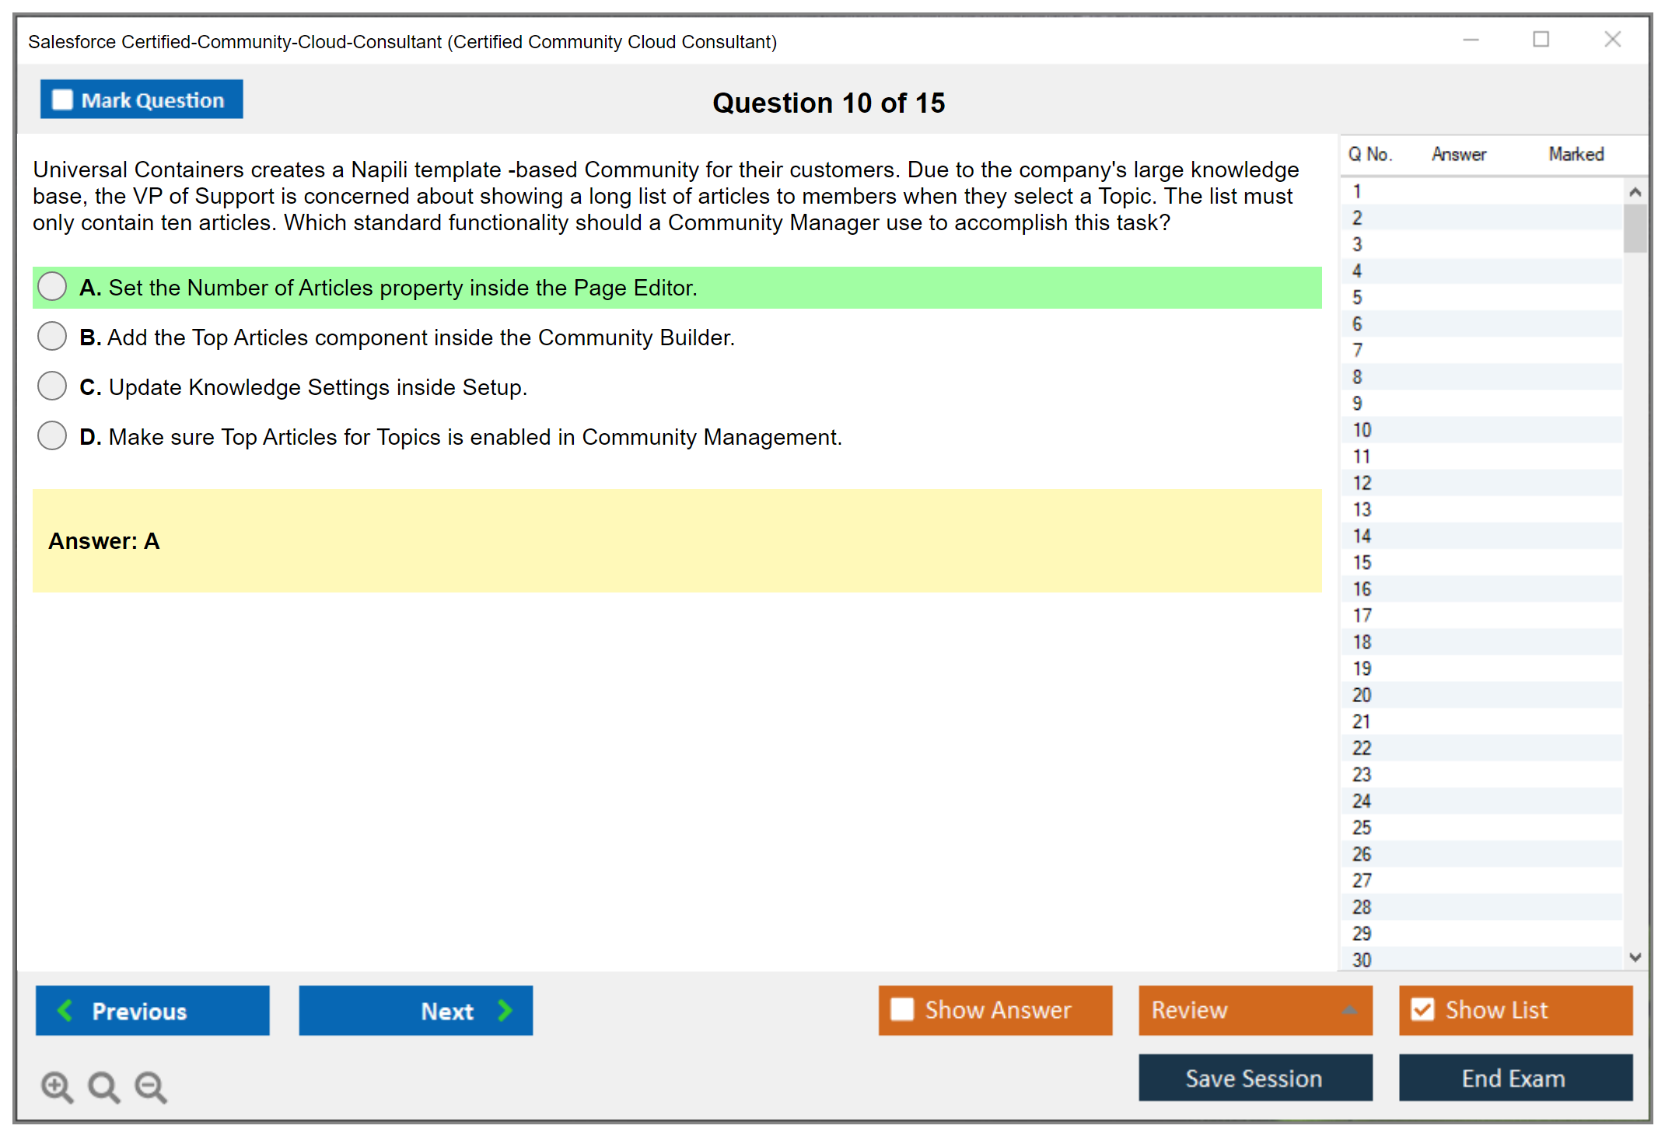The height and width of the screenshot is (1143, 1672).
Task: Uncheck the Show List checkbox
Action: click(1422, 1009)
